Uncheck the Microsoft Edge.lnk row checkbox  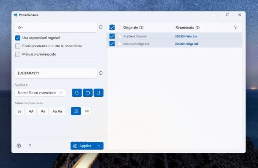point(112,43)
